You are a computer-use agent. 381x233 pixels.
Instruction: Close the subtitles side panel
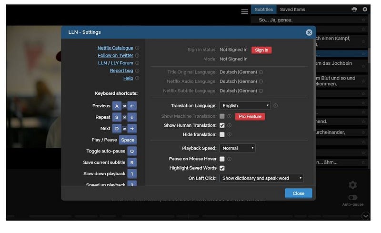[x=365, y=9]
